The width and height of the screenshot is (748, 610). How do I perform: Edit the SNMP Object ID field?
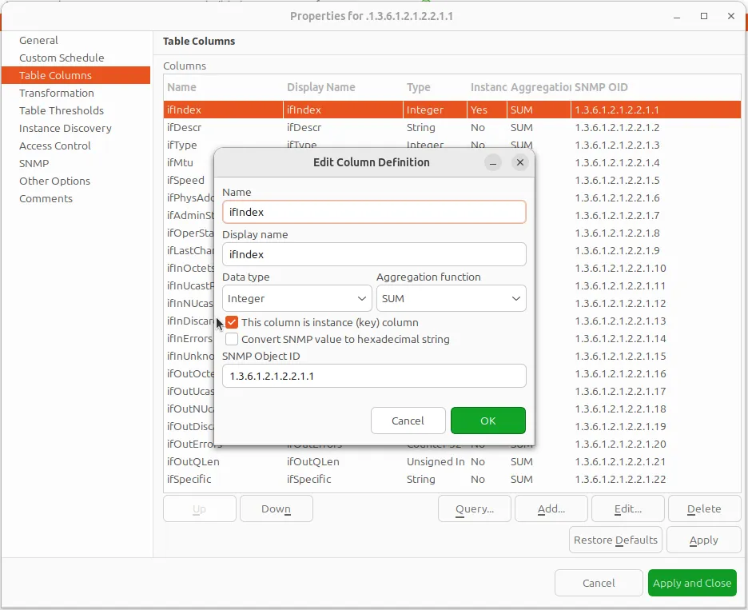coord(374,376)
